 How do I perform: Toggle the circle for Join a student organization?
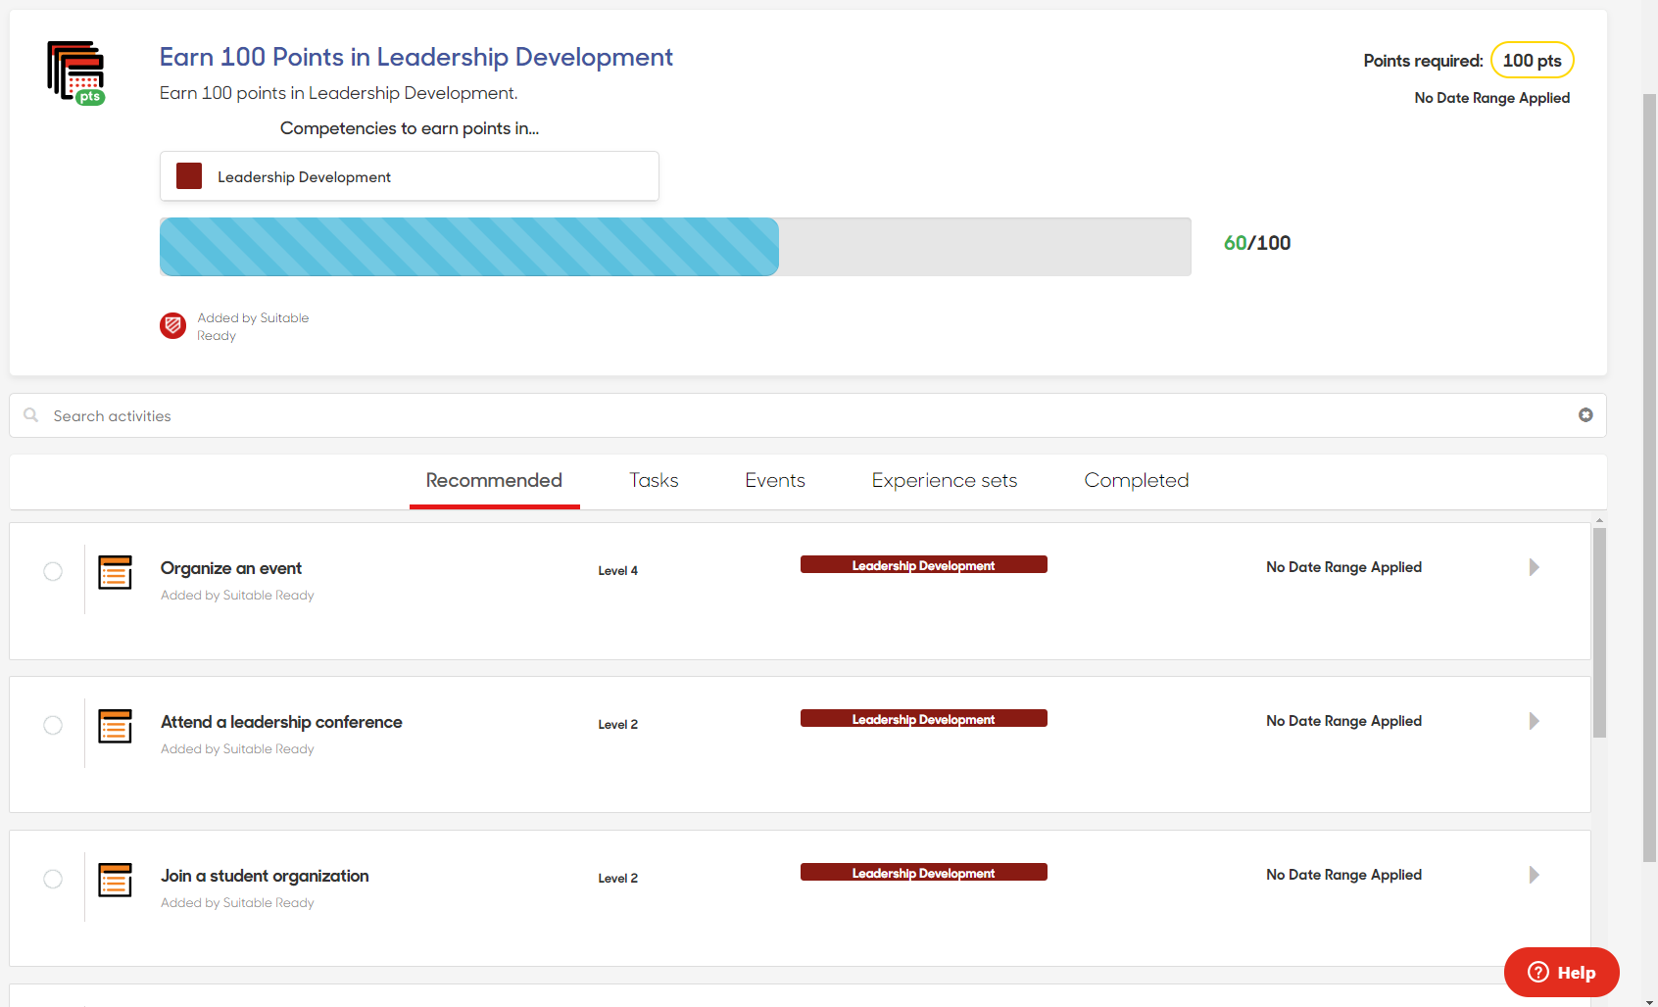pos(53,879)
